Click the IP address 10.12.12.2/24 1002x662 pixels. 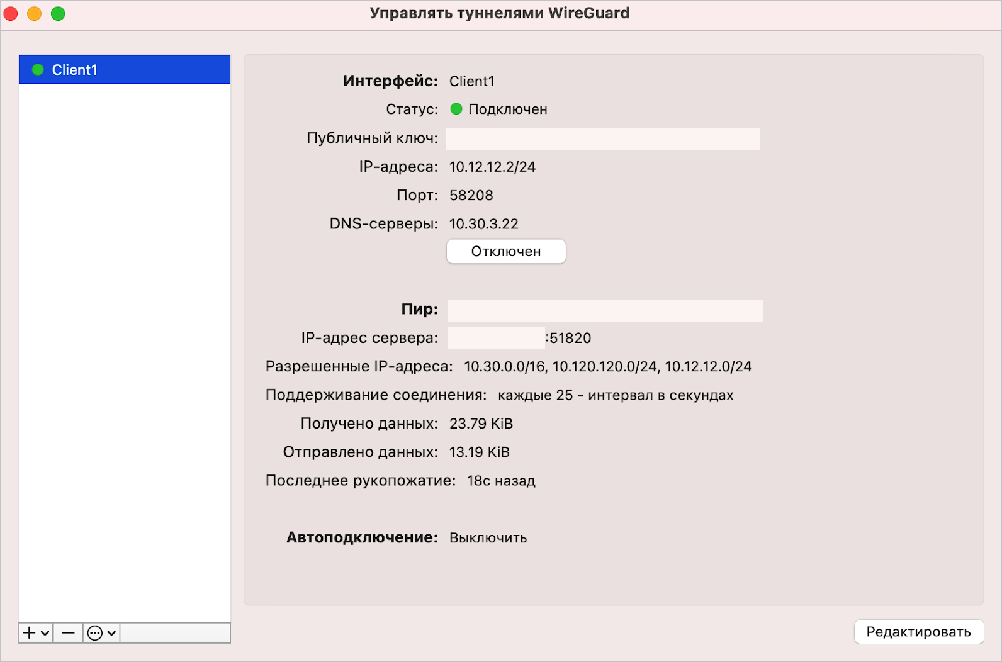[492, 167]
